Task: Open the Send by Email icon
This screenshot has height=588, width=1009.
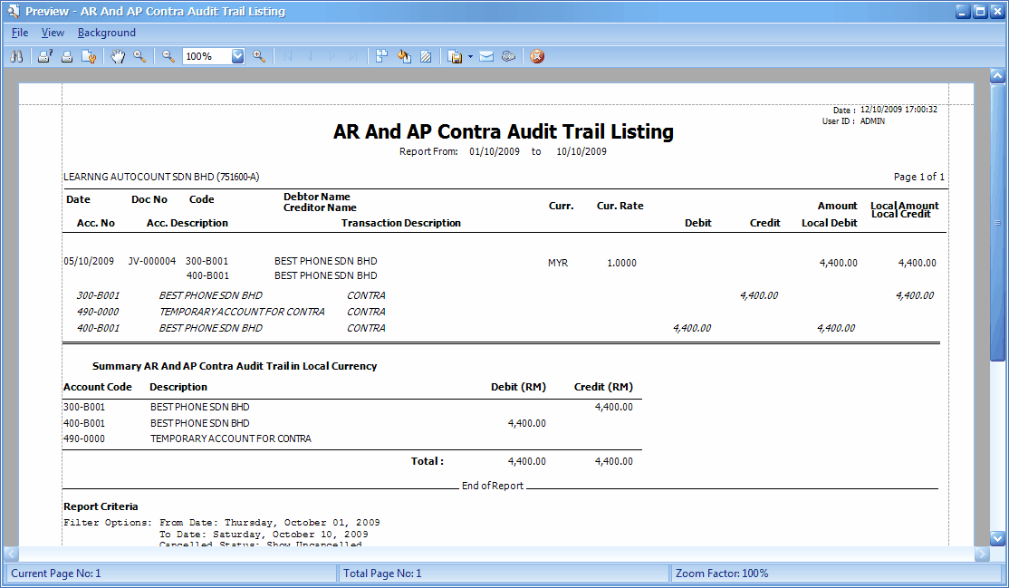Action: [x=486, y=56]
